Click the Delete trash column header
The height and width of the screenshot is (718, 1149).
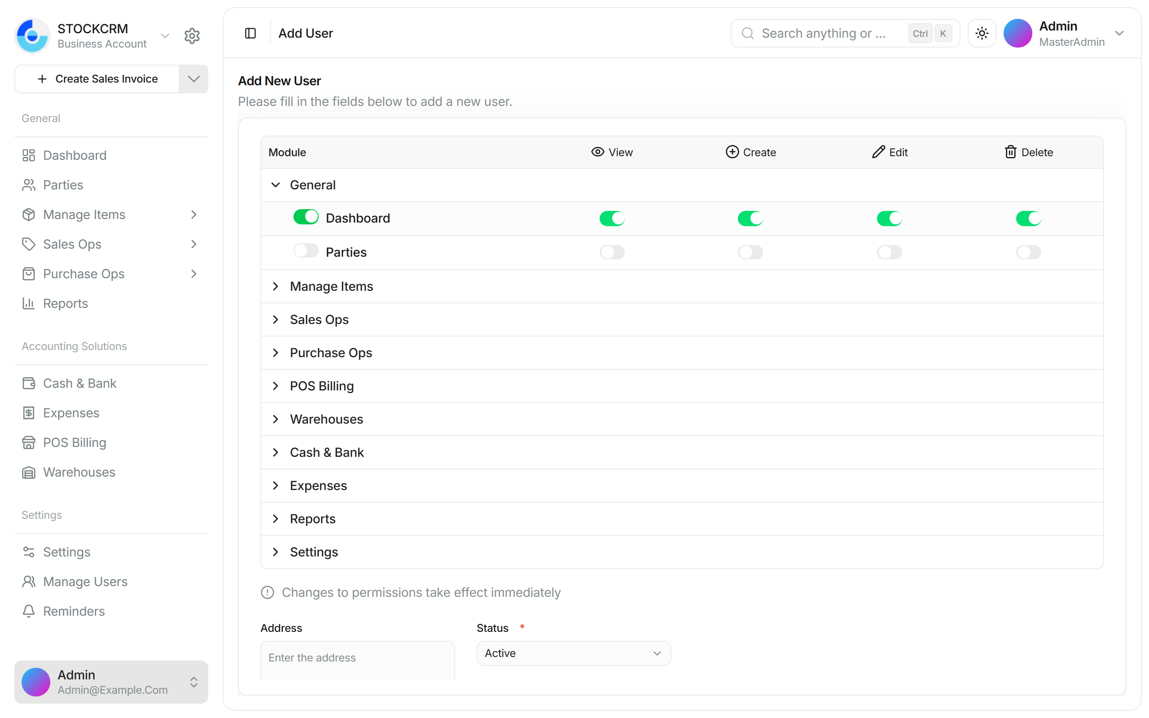[x=1028, y=152]
